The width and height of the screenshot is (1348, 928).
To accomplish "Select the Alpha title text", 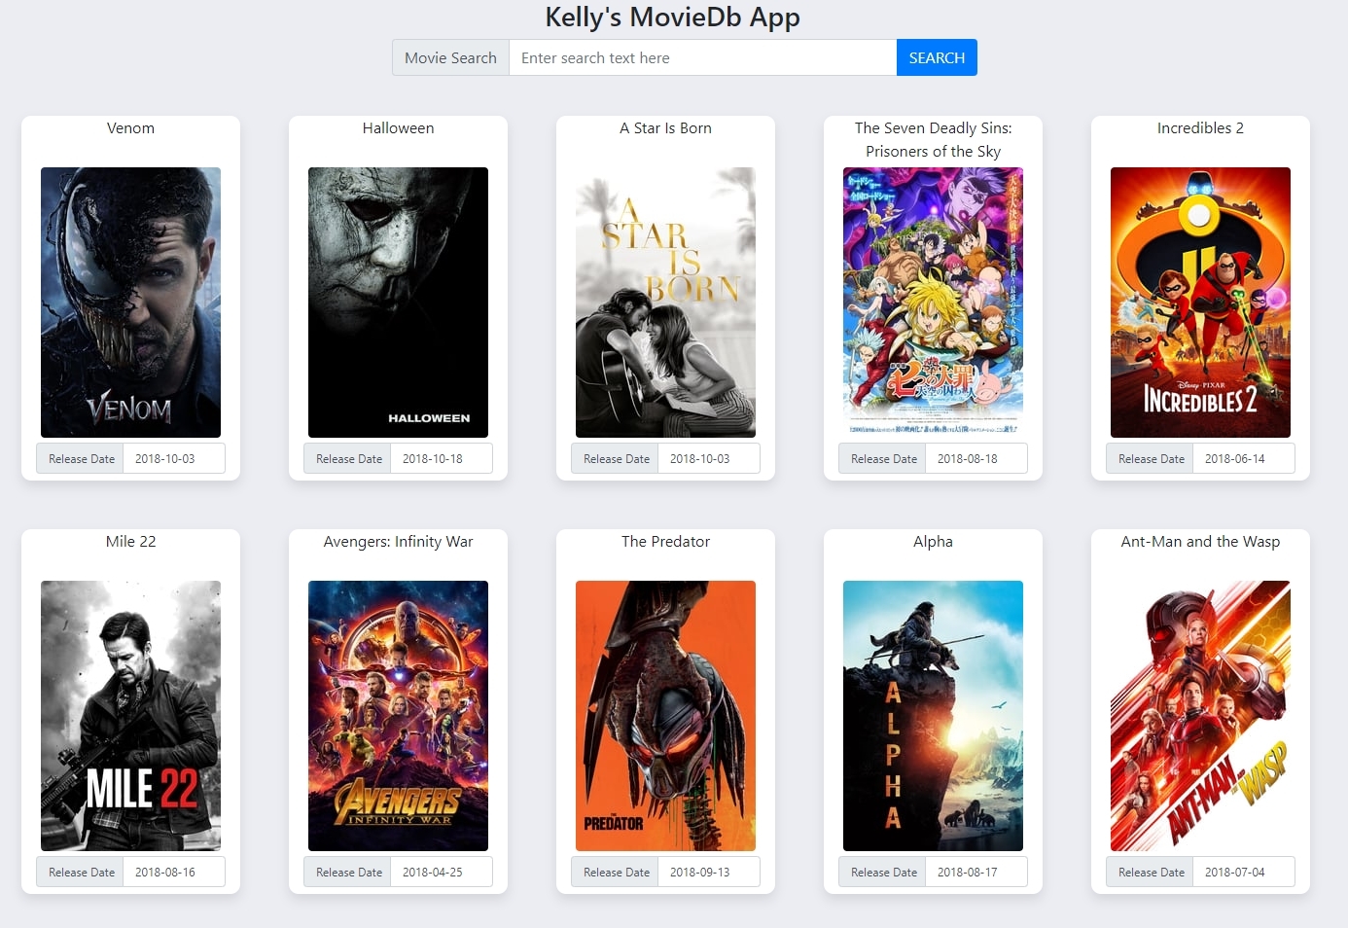I will pos(933,542).
